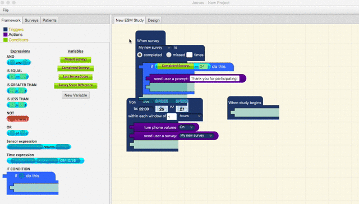This screenshot has height=204, width=359.
Task: Click the empty slot below send user a survey
Action: pyautogui.click(x=155, y=145)
